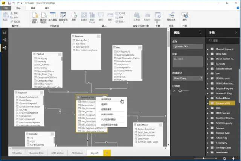241x161 pixels.
Task: Click the help icon at top right
Action: tap(238, 8)
